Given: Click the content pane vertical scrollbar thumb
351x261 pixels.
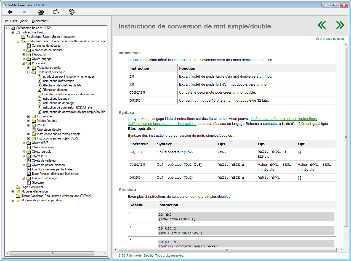Looking at the screenshot, I should [346, 136].
